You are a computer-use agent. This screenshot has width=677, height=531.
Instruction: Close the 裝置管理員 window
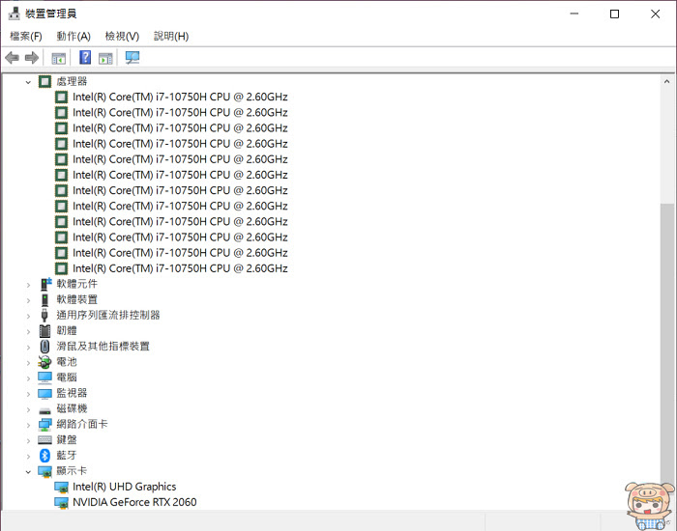click(x=655, y=14)
